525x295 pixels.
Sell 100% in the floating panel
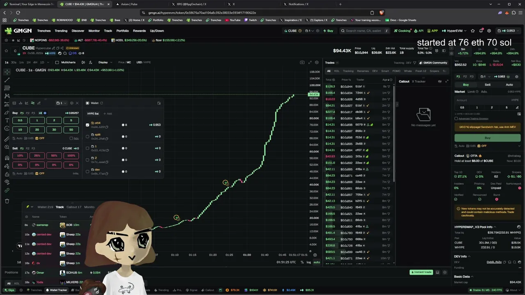point(71,156)
